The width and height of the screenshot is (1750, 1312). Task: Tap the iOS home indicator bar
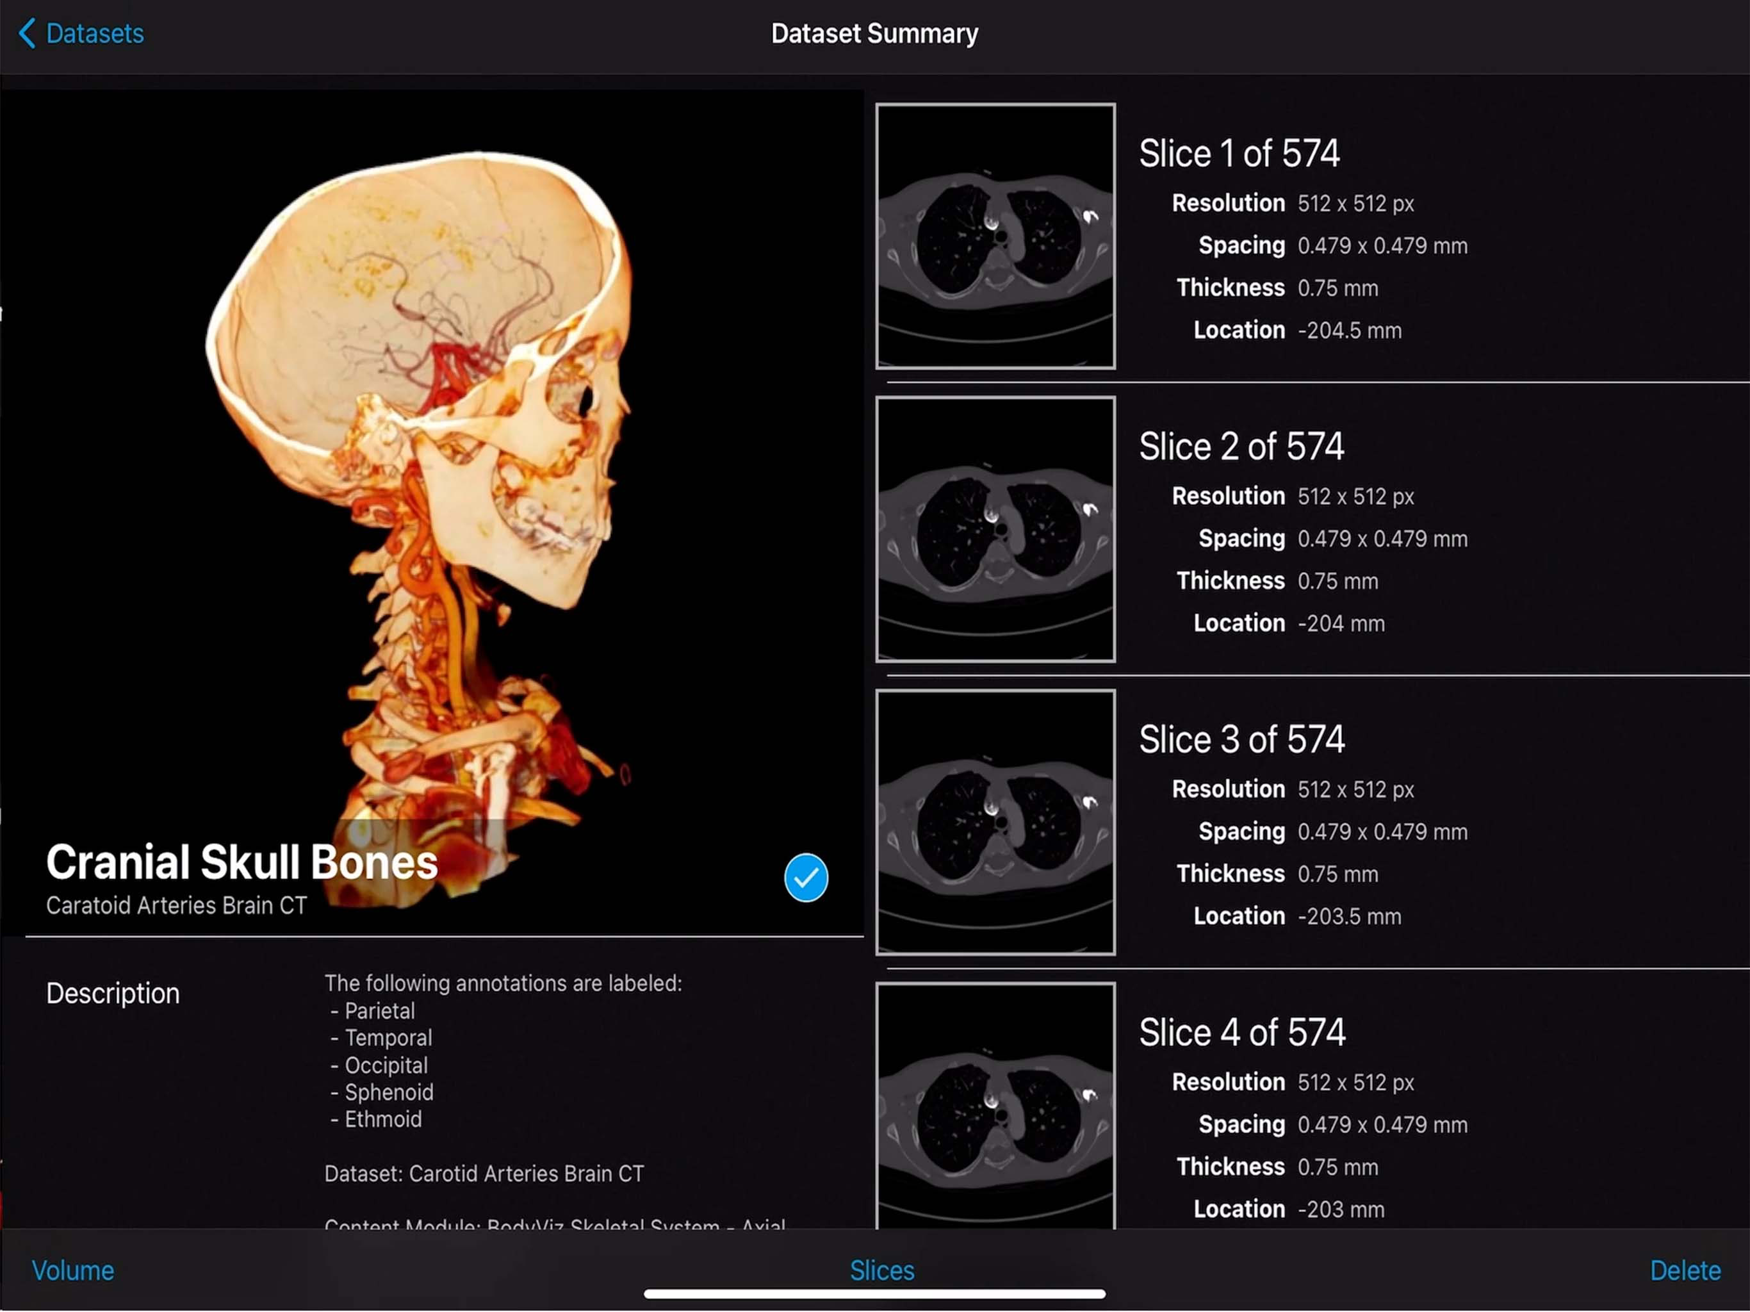(x=874, y=1295)
